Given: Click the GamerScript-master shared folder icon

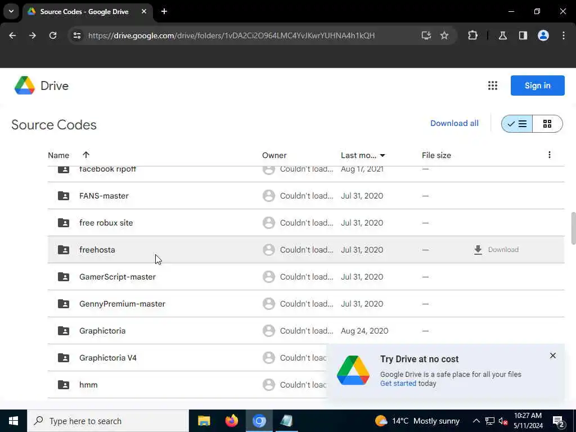Looking at the screenshot, I should tap(64, 277).
